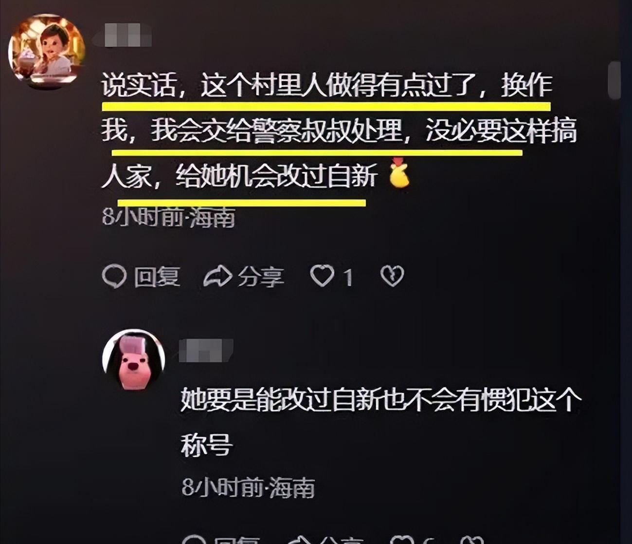
Task: Tap 8小时前·海南 timestamp under the pig reply
Action: pyautogui.click(x=248, y=488)
